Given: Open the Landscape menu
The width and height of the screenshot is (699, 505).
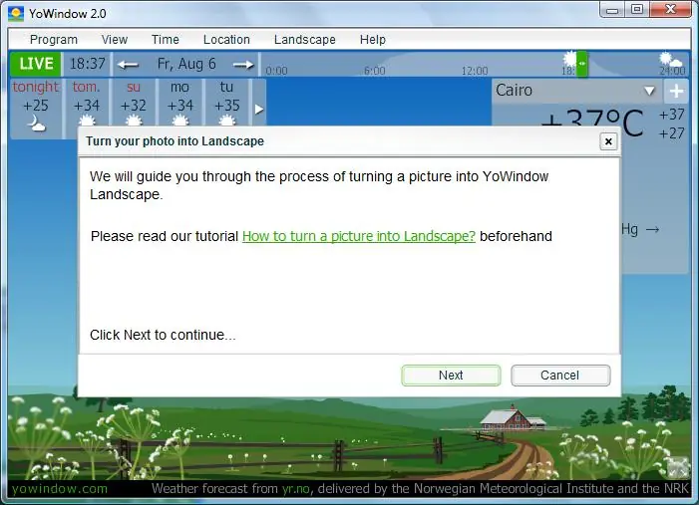Looking at the screenshot, I should (304, 40).
